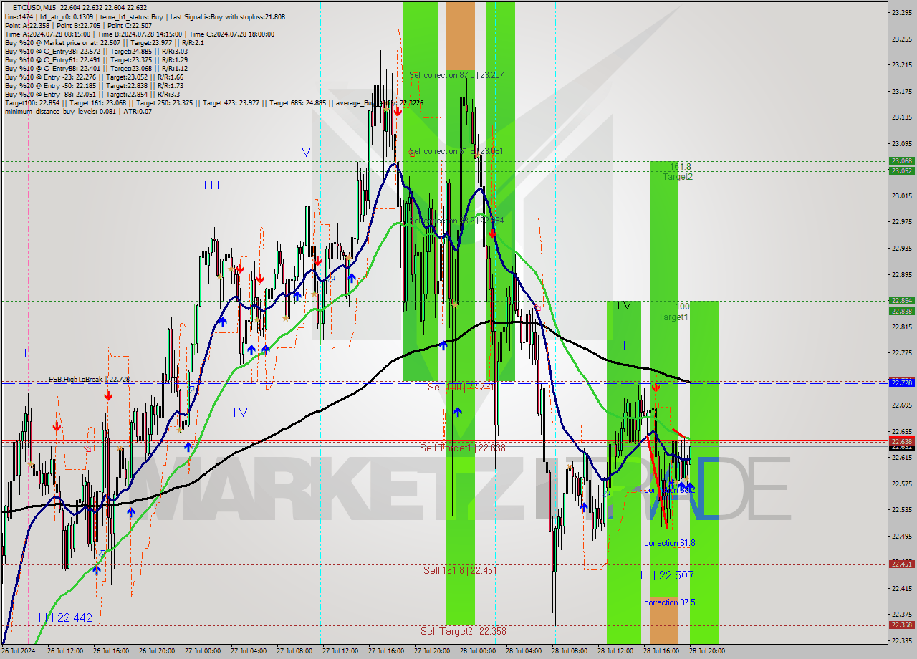917x659 pixels.
Task: Select the 'Target100: 22.854' targets info line
Action: [x=213, y=102]
